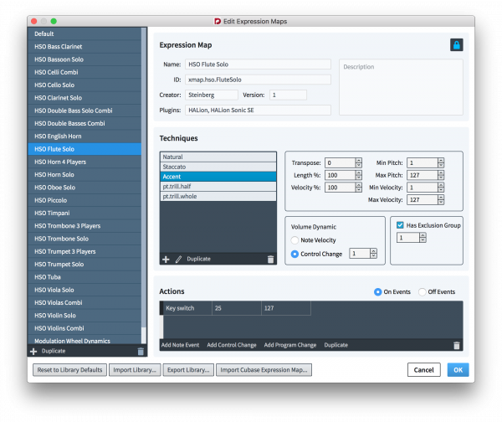Select HSO Bass Clarinet expression map
Image resolution: width=502 pixels, height=422 pixels.
click(85, 47)
